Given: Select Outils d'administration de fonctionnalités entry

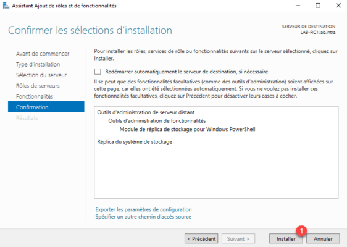Looking at the screenshot, I should pyautogui.click(x=157, y=121).
